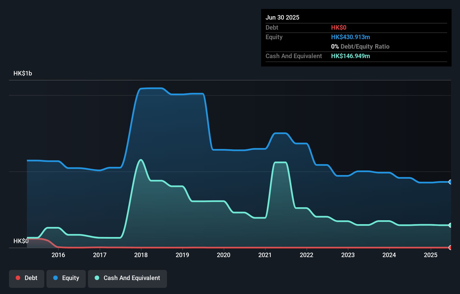Click the HK$1b y-axis label
The image size is (460, 294).
[23, 73]
